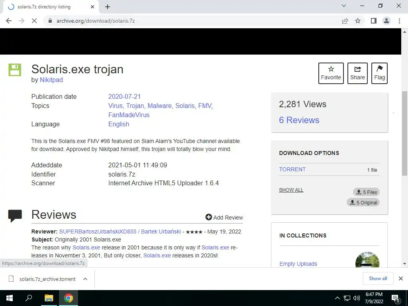The width and height of the screenshot is (408, 306).
Task: Flag this item
Action: coord(379,73)
